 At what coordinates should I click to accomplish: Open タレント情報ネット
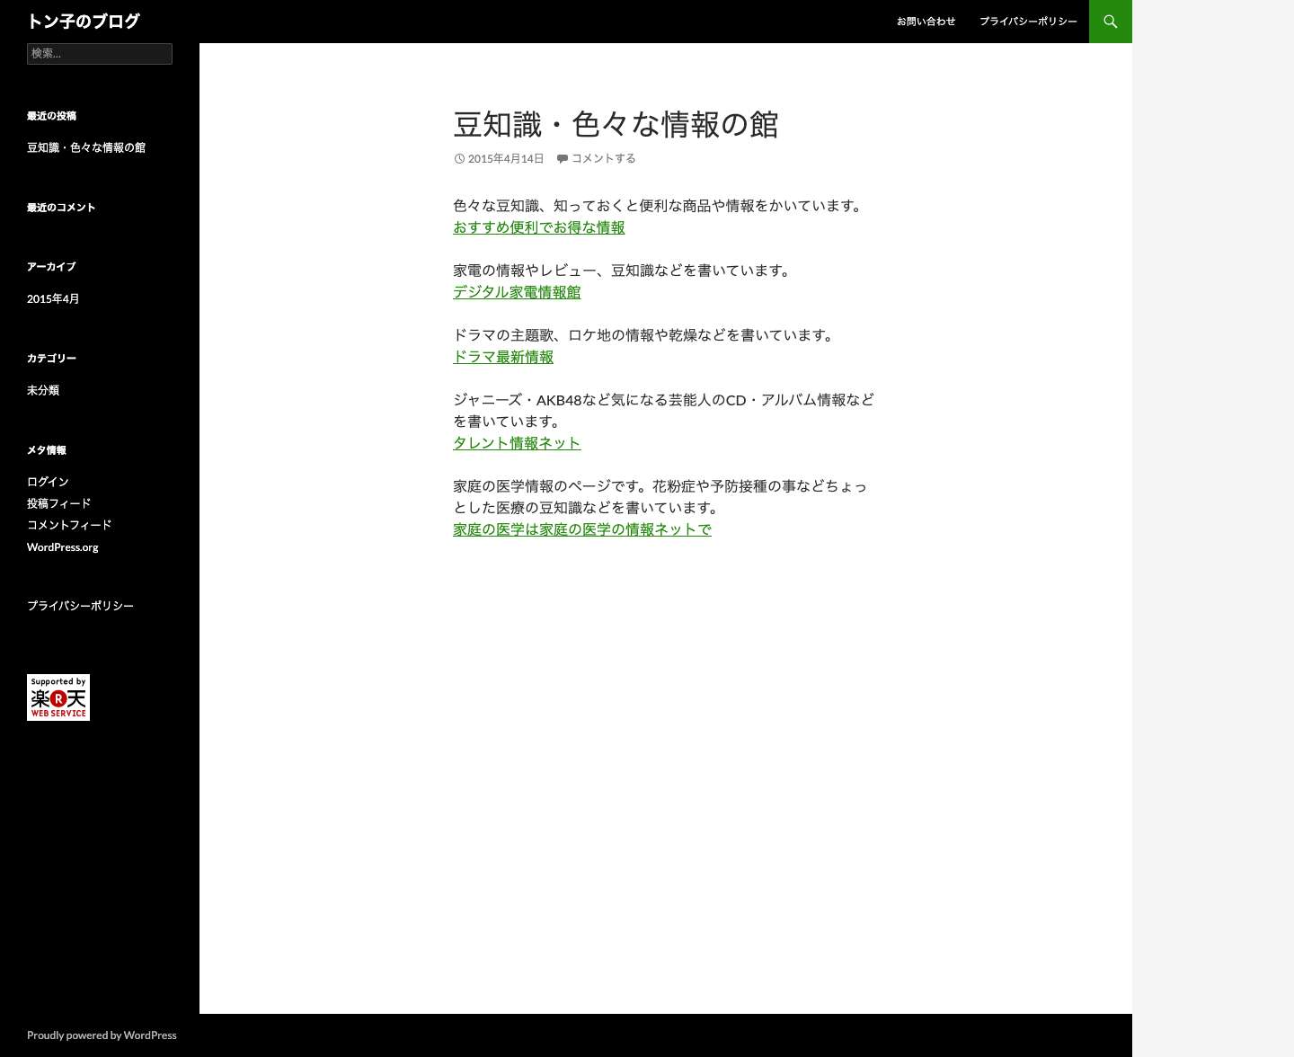tap(517, 442)
